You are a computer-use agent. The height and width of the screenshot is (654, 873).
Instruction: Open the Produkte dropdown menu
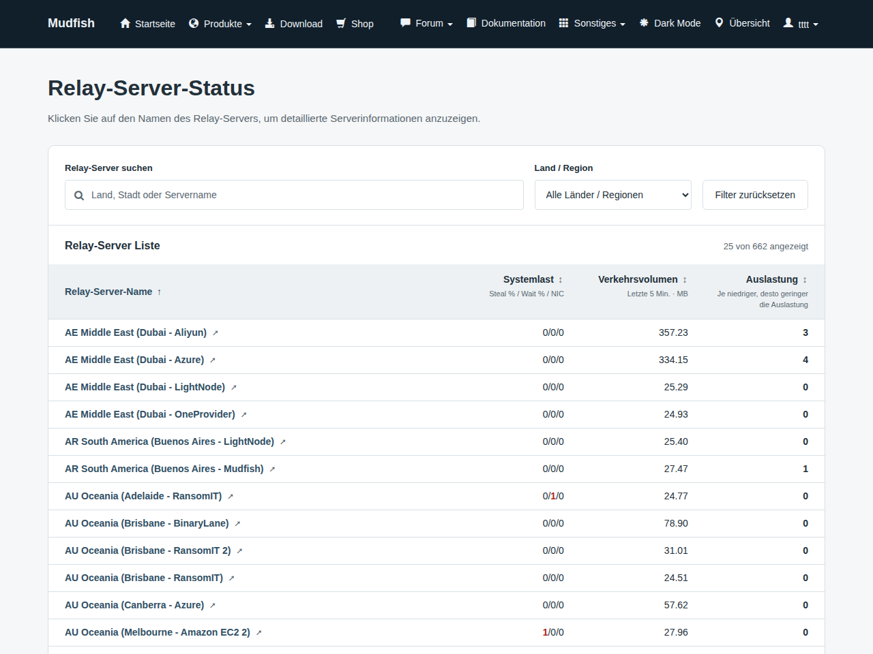[220, 24]
